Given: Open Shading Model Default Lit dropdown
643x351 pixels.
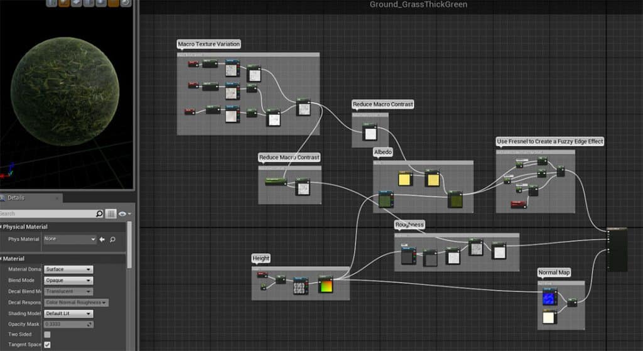Looking at the screenshot, I should click(x=68, y=313).
